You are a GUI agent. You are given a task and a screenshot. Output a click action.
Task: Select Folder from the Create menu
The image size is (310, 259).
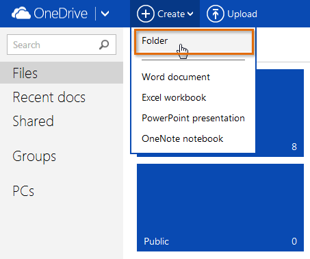coord(194,42)
